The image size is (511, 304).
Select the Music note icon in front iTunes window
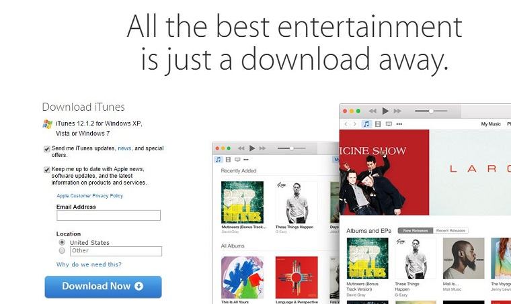click(366, 124)
